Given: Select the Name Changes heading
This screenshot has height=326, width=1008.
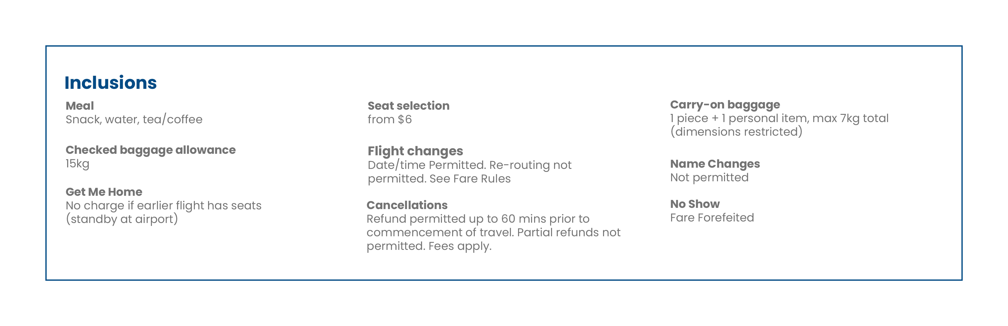Looking at the screenshot, I should [x=715, y=164].
